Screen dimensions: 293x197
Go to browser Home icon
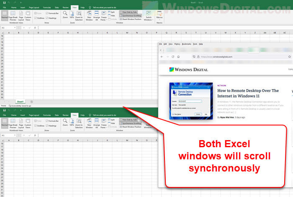click(x=178, y=57)
